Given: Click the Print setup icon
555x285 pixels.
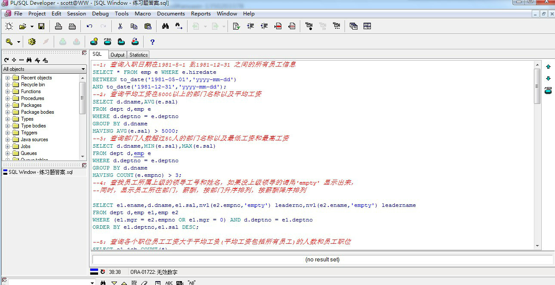Looking at the screenshot, I should (x=72, y=26).
